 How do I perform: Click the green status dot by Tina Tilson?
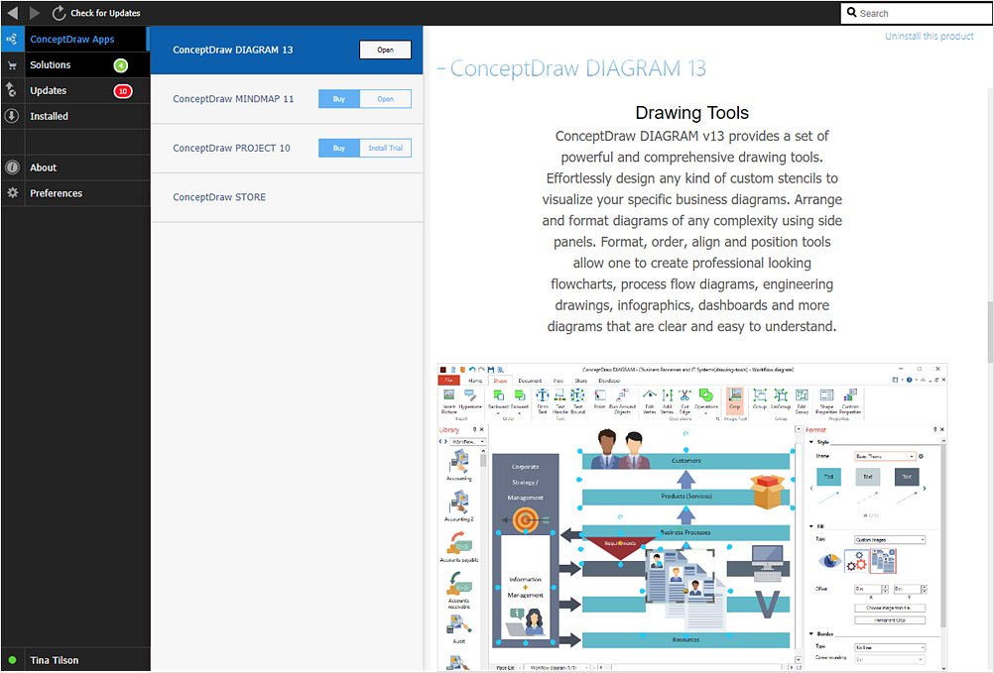coord(12,660)
